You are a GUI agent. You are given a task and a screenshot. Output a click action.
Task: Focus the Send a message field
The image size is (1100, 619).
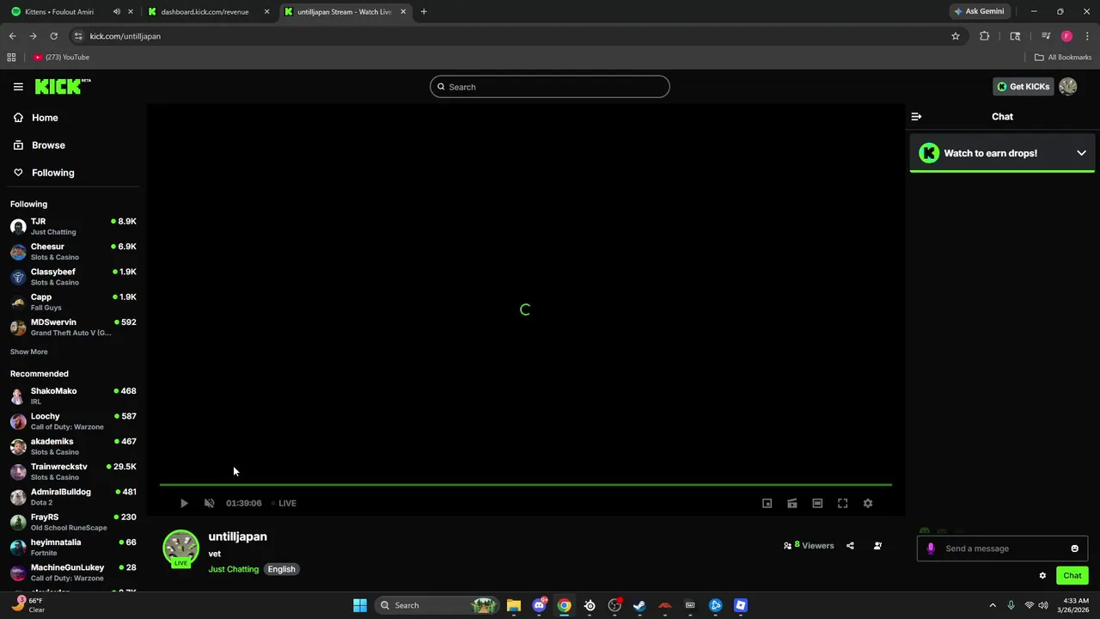[1002, 549]
